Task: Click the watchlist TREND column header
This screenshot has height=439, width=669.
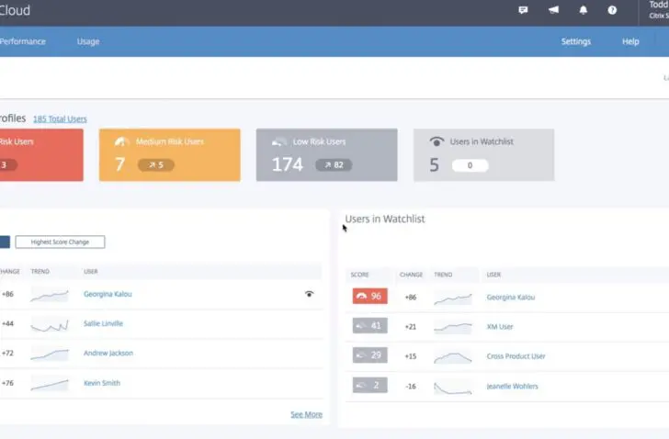Action: [443, 275]
